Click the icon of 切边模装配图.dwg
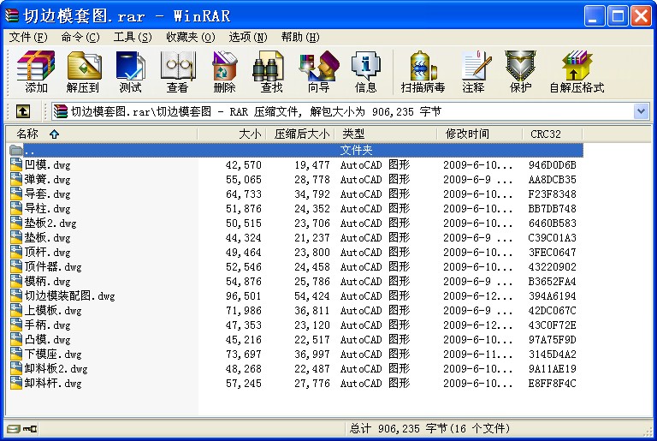Viewport: 657px width, 441px height. pos(16,295)
